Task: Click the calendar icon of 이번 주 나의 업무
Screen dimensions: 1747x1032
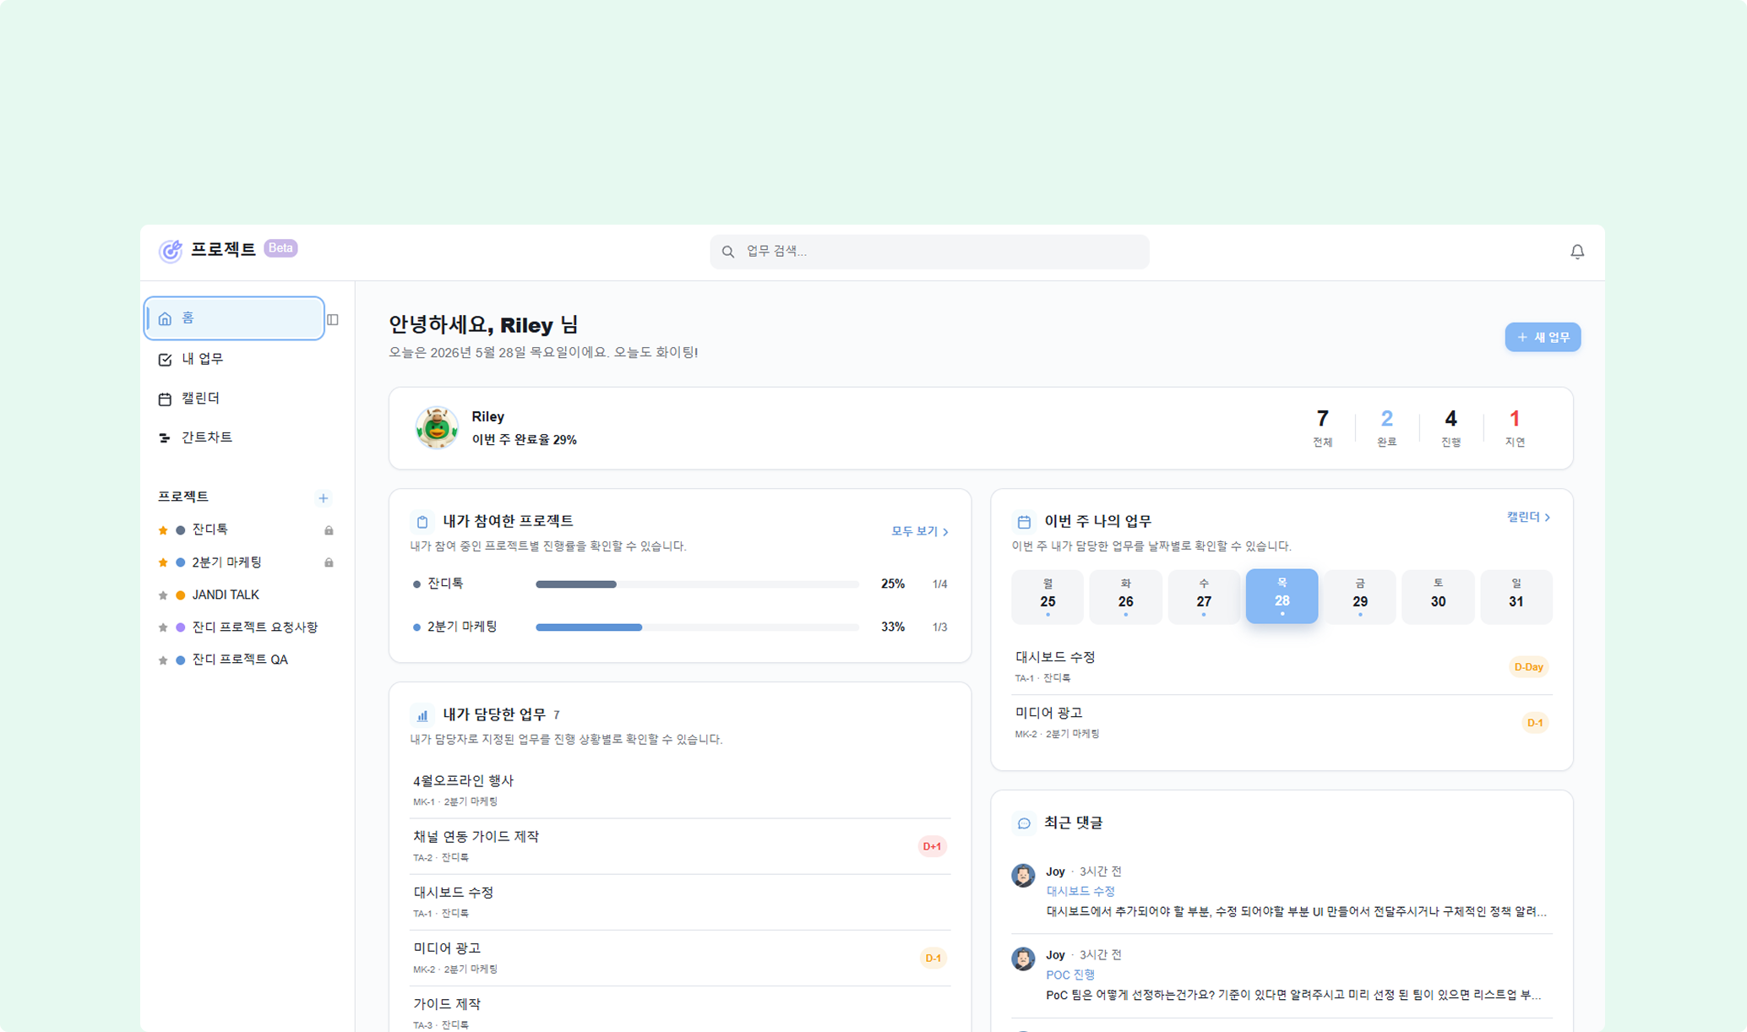Action: tap(1024, 522)
